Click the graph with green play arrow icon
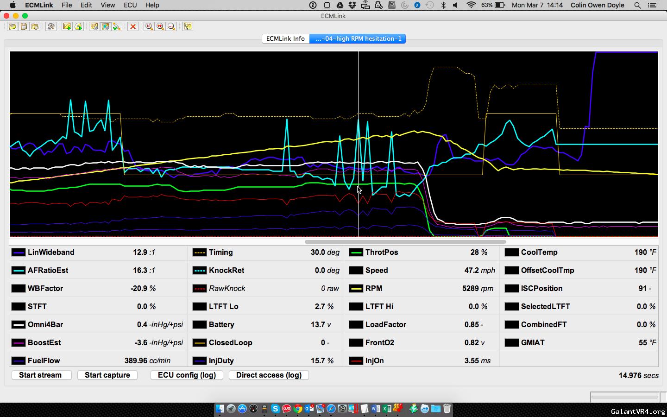The height and width of the screenshot is (417, 667). (x=67, y=26)
